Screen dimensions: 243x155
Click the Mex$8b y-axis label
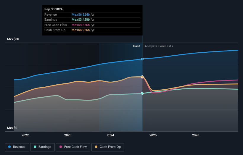13,39
